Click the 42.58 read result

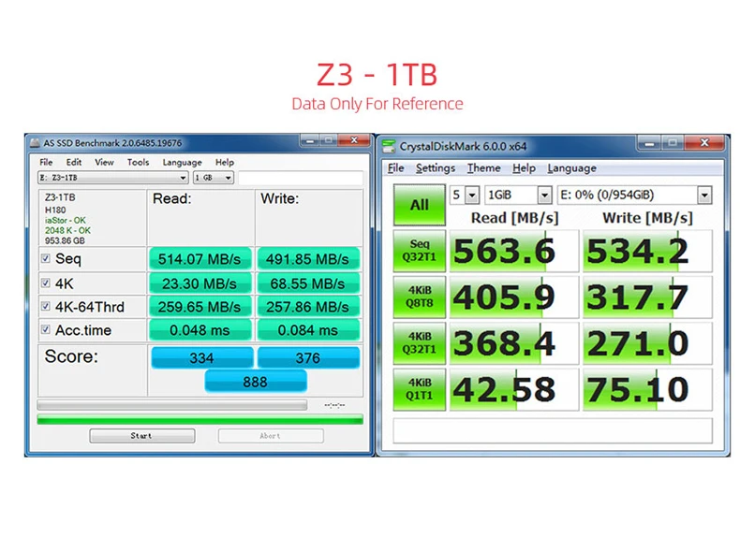513,389
